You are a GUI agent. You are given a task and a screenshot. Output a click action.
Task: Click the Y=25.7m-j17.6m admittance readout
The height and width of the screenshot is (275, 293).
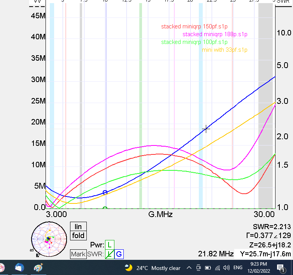tap(265, 254)
